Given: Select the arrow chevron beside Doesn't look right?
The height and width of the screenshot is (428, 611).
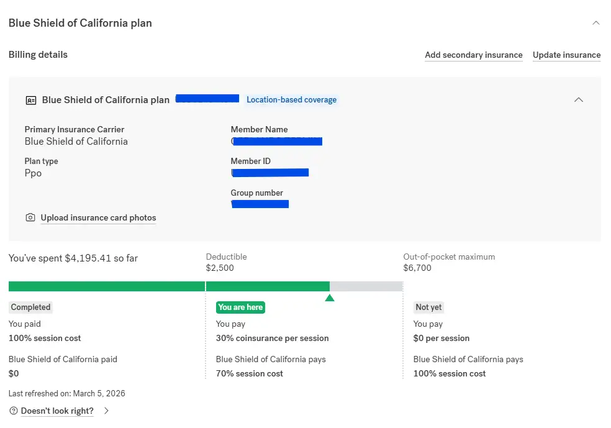Looking at the screenshot, I should point(106,411).
